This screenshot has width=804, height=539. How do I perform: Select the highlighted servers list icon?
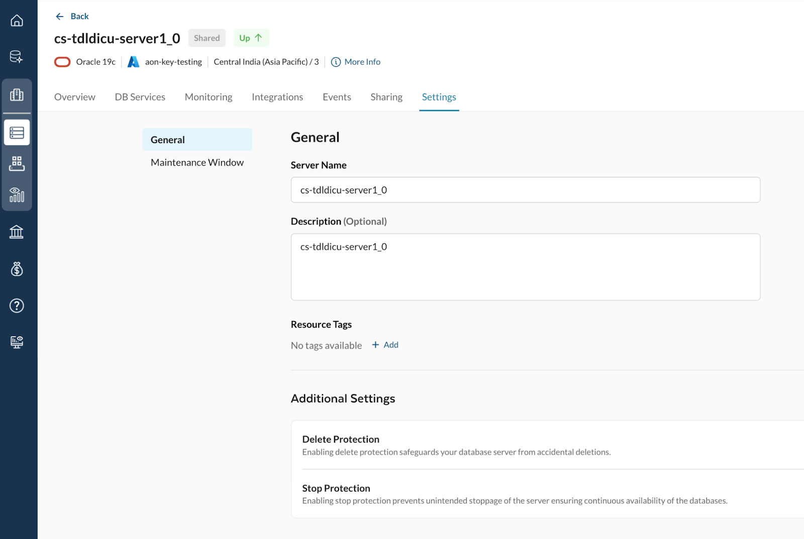pos(17,133)
